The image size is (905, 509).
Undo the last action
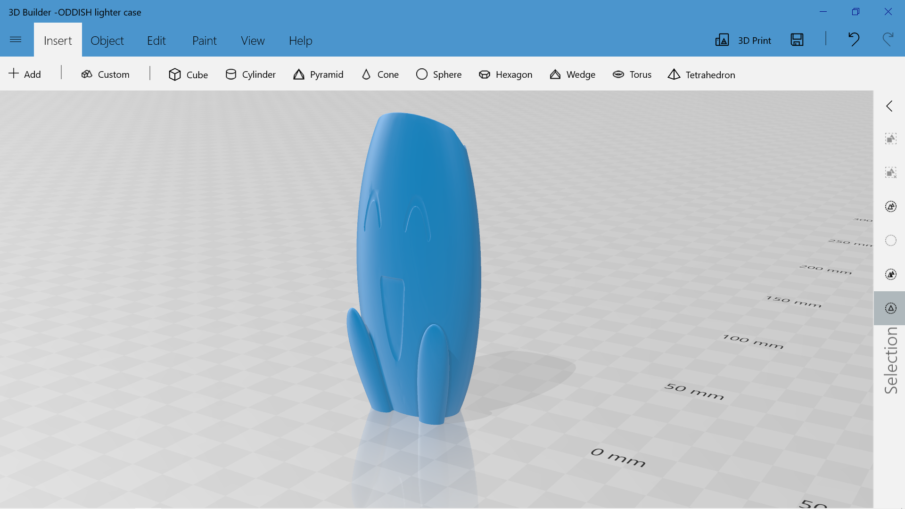point(853,39)
